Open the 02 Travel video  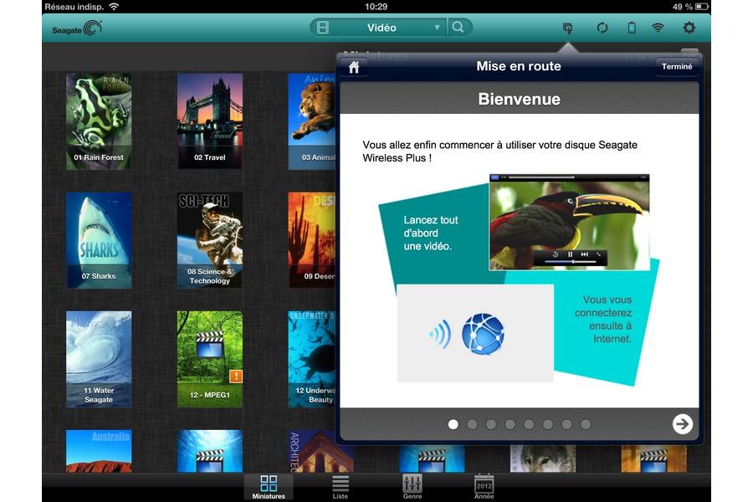(x=210, y=121)
